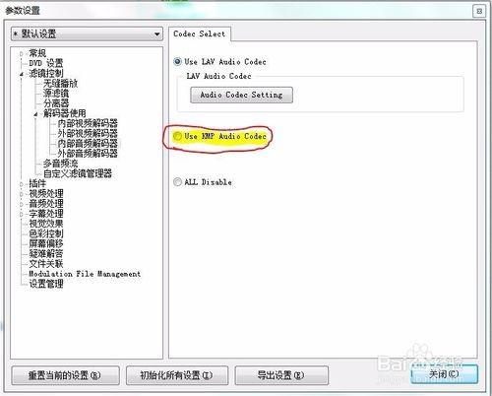
Task: Click the 导出设置(E) button
Action: [x=281, y=375]
